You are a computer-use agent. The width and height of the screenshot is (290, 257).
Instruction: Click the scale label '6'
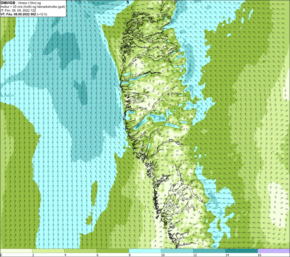[97, 255]
